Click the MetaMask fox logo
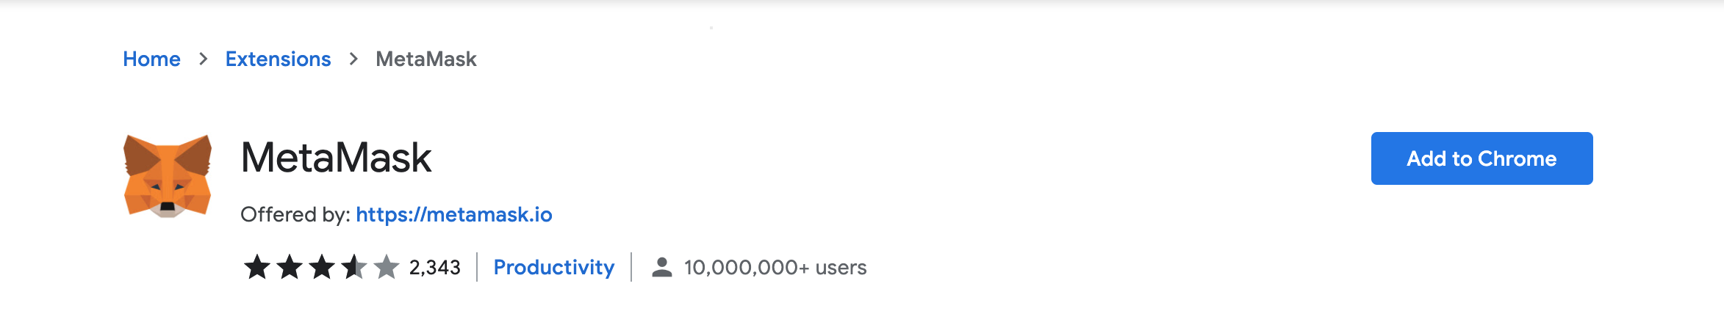The image size is (1724, 333). pos(168,176)
